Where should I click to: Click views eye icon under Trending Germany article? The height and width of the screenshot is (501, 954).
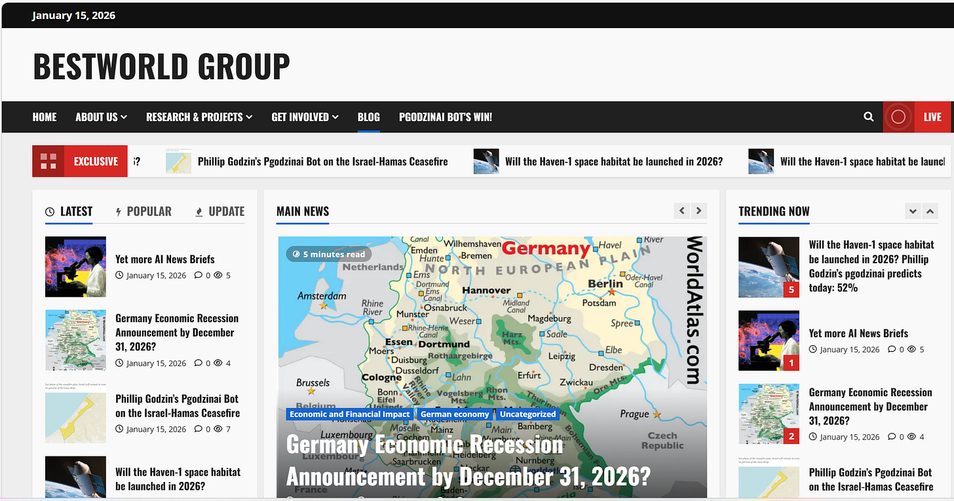[911, 437]
